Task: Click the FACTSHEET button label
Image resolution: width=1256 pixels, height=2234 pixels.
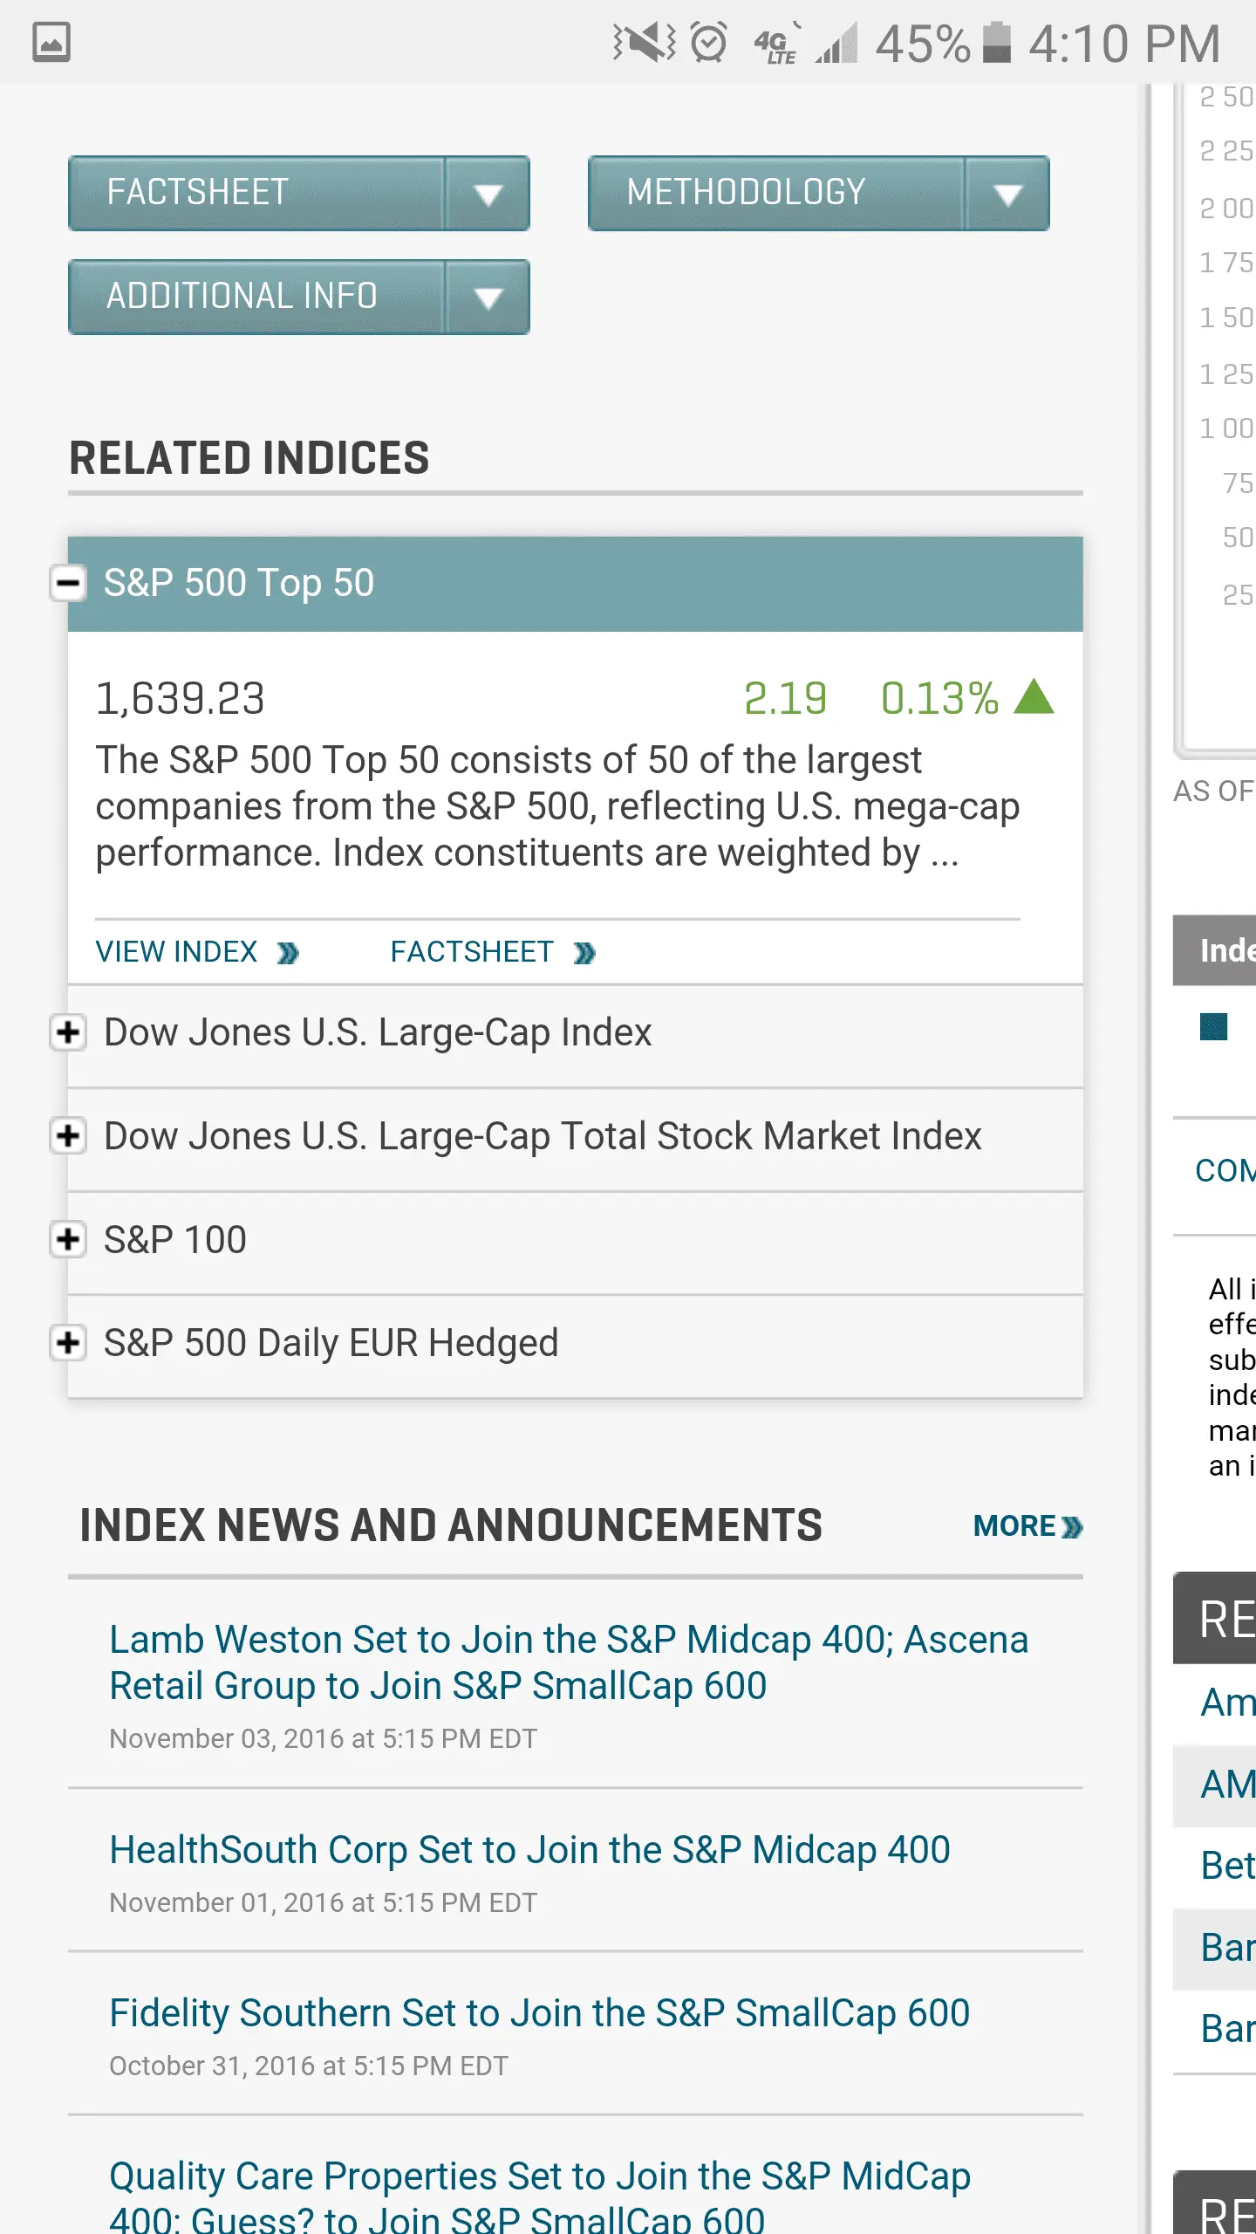Action: point(198,193)
